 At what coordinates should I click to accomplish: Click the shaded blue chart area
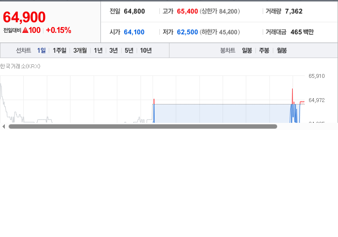222,114
